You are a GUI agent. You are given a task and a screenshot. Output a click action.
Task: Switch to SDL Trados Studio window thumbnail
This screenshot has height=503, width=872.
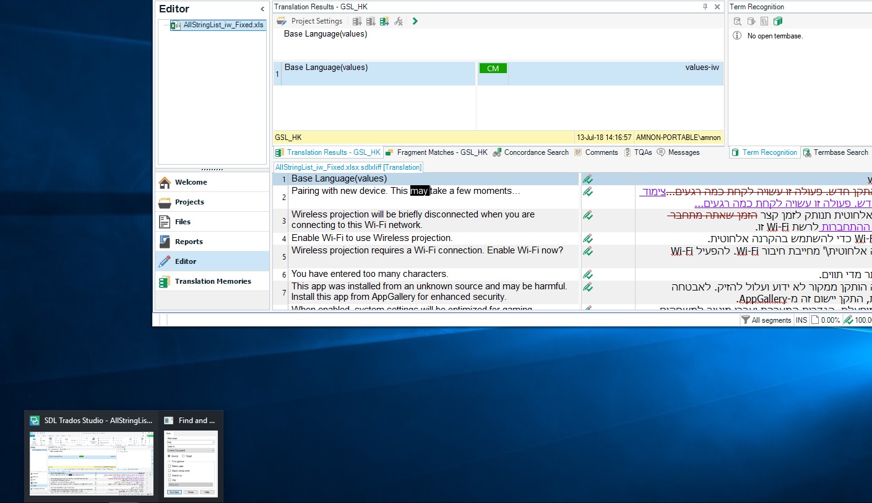92,463
